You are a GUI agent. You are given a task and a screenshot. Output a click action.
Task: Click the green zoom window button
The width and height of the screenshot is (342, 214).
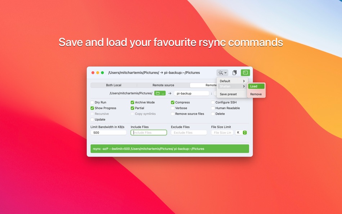pyautogui.click(x=103, y=73)
